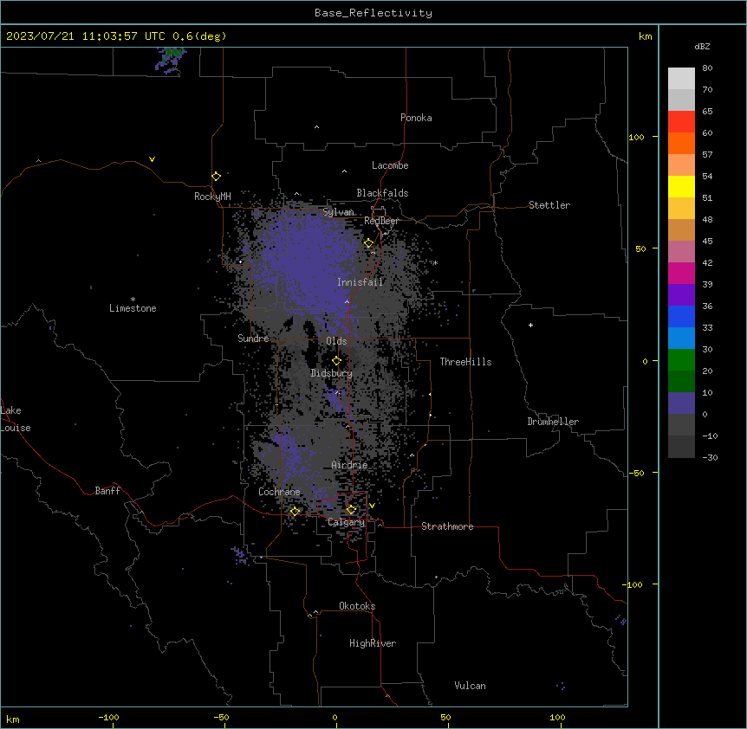Select the Didsbury label

click(332, 373)
